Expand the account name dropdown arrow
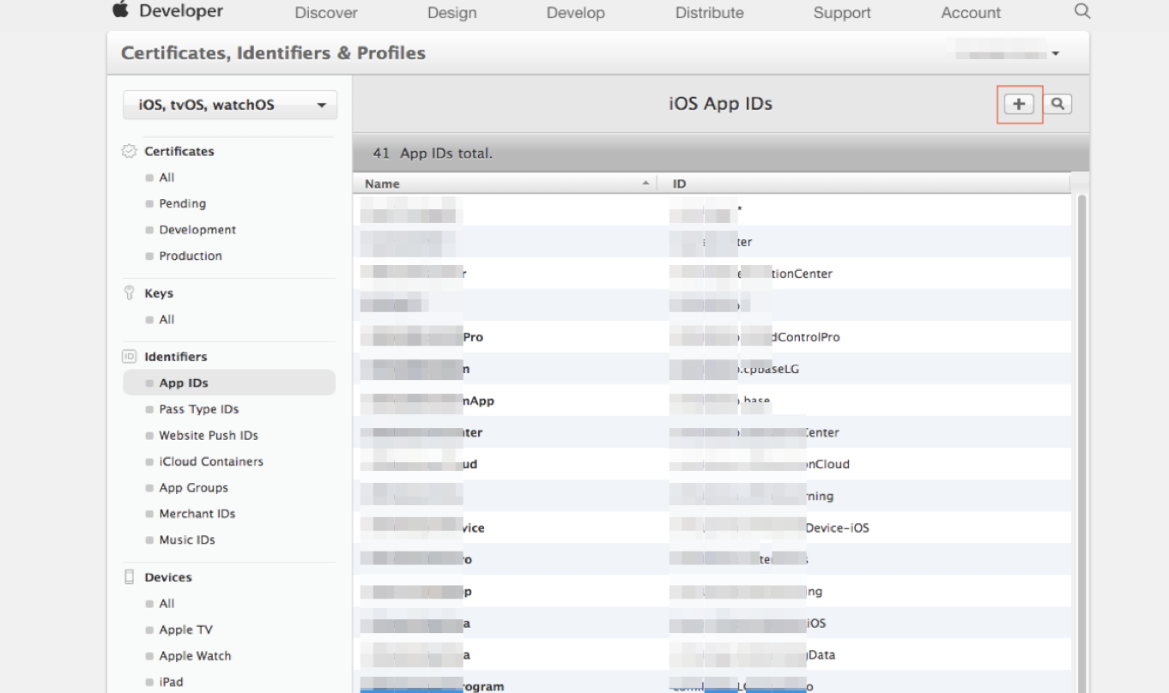The width and height of the screenshot is (1169, 693). point(1056,53)
